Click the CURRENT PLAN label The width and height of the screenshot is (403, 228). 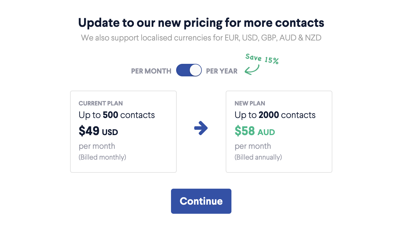[x=101, y=103]
